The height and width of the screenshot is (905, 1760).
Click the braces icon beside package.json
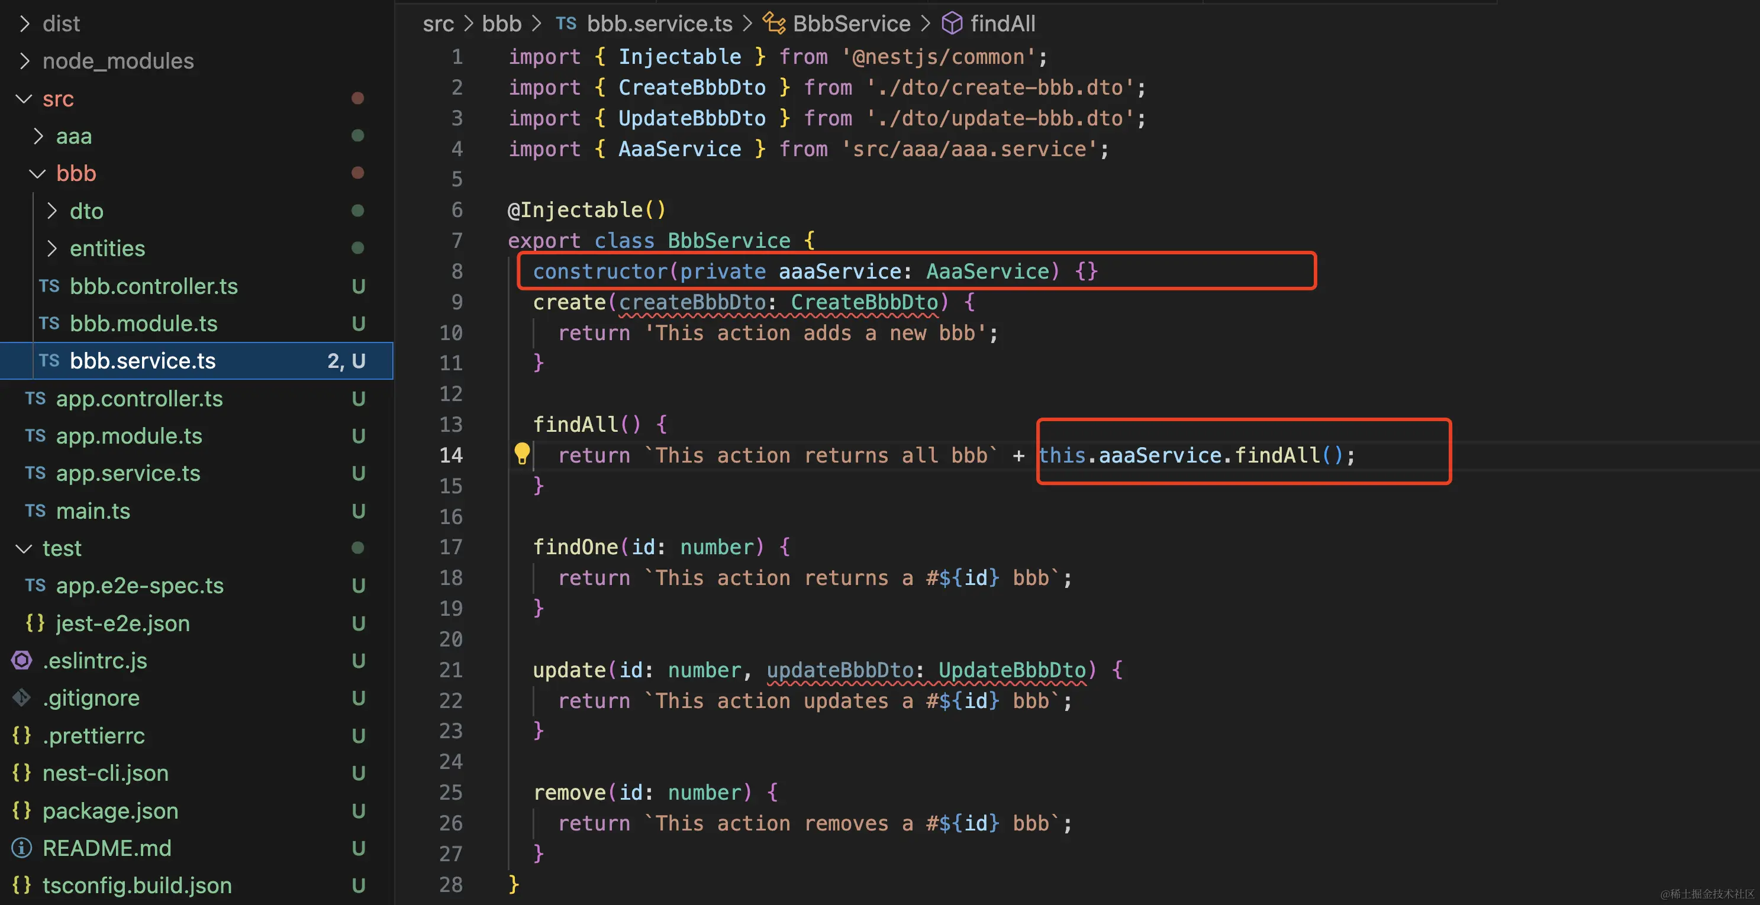pos(22,811)
